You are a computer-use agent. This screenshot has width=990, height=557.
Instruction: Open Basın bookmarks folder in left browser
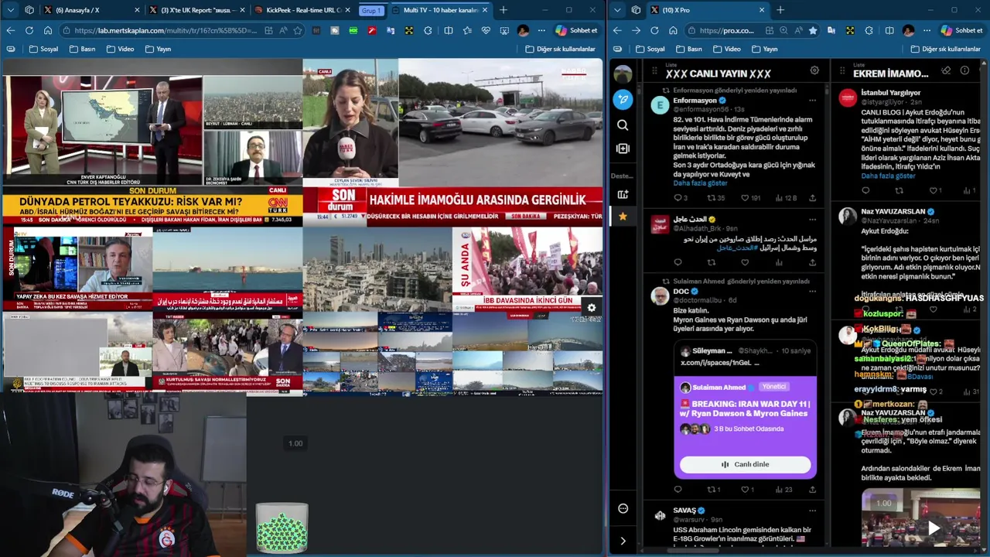(x=83, y=49)
